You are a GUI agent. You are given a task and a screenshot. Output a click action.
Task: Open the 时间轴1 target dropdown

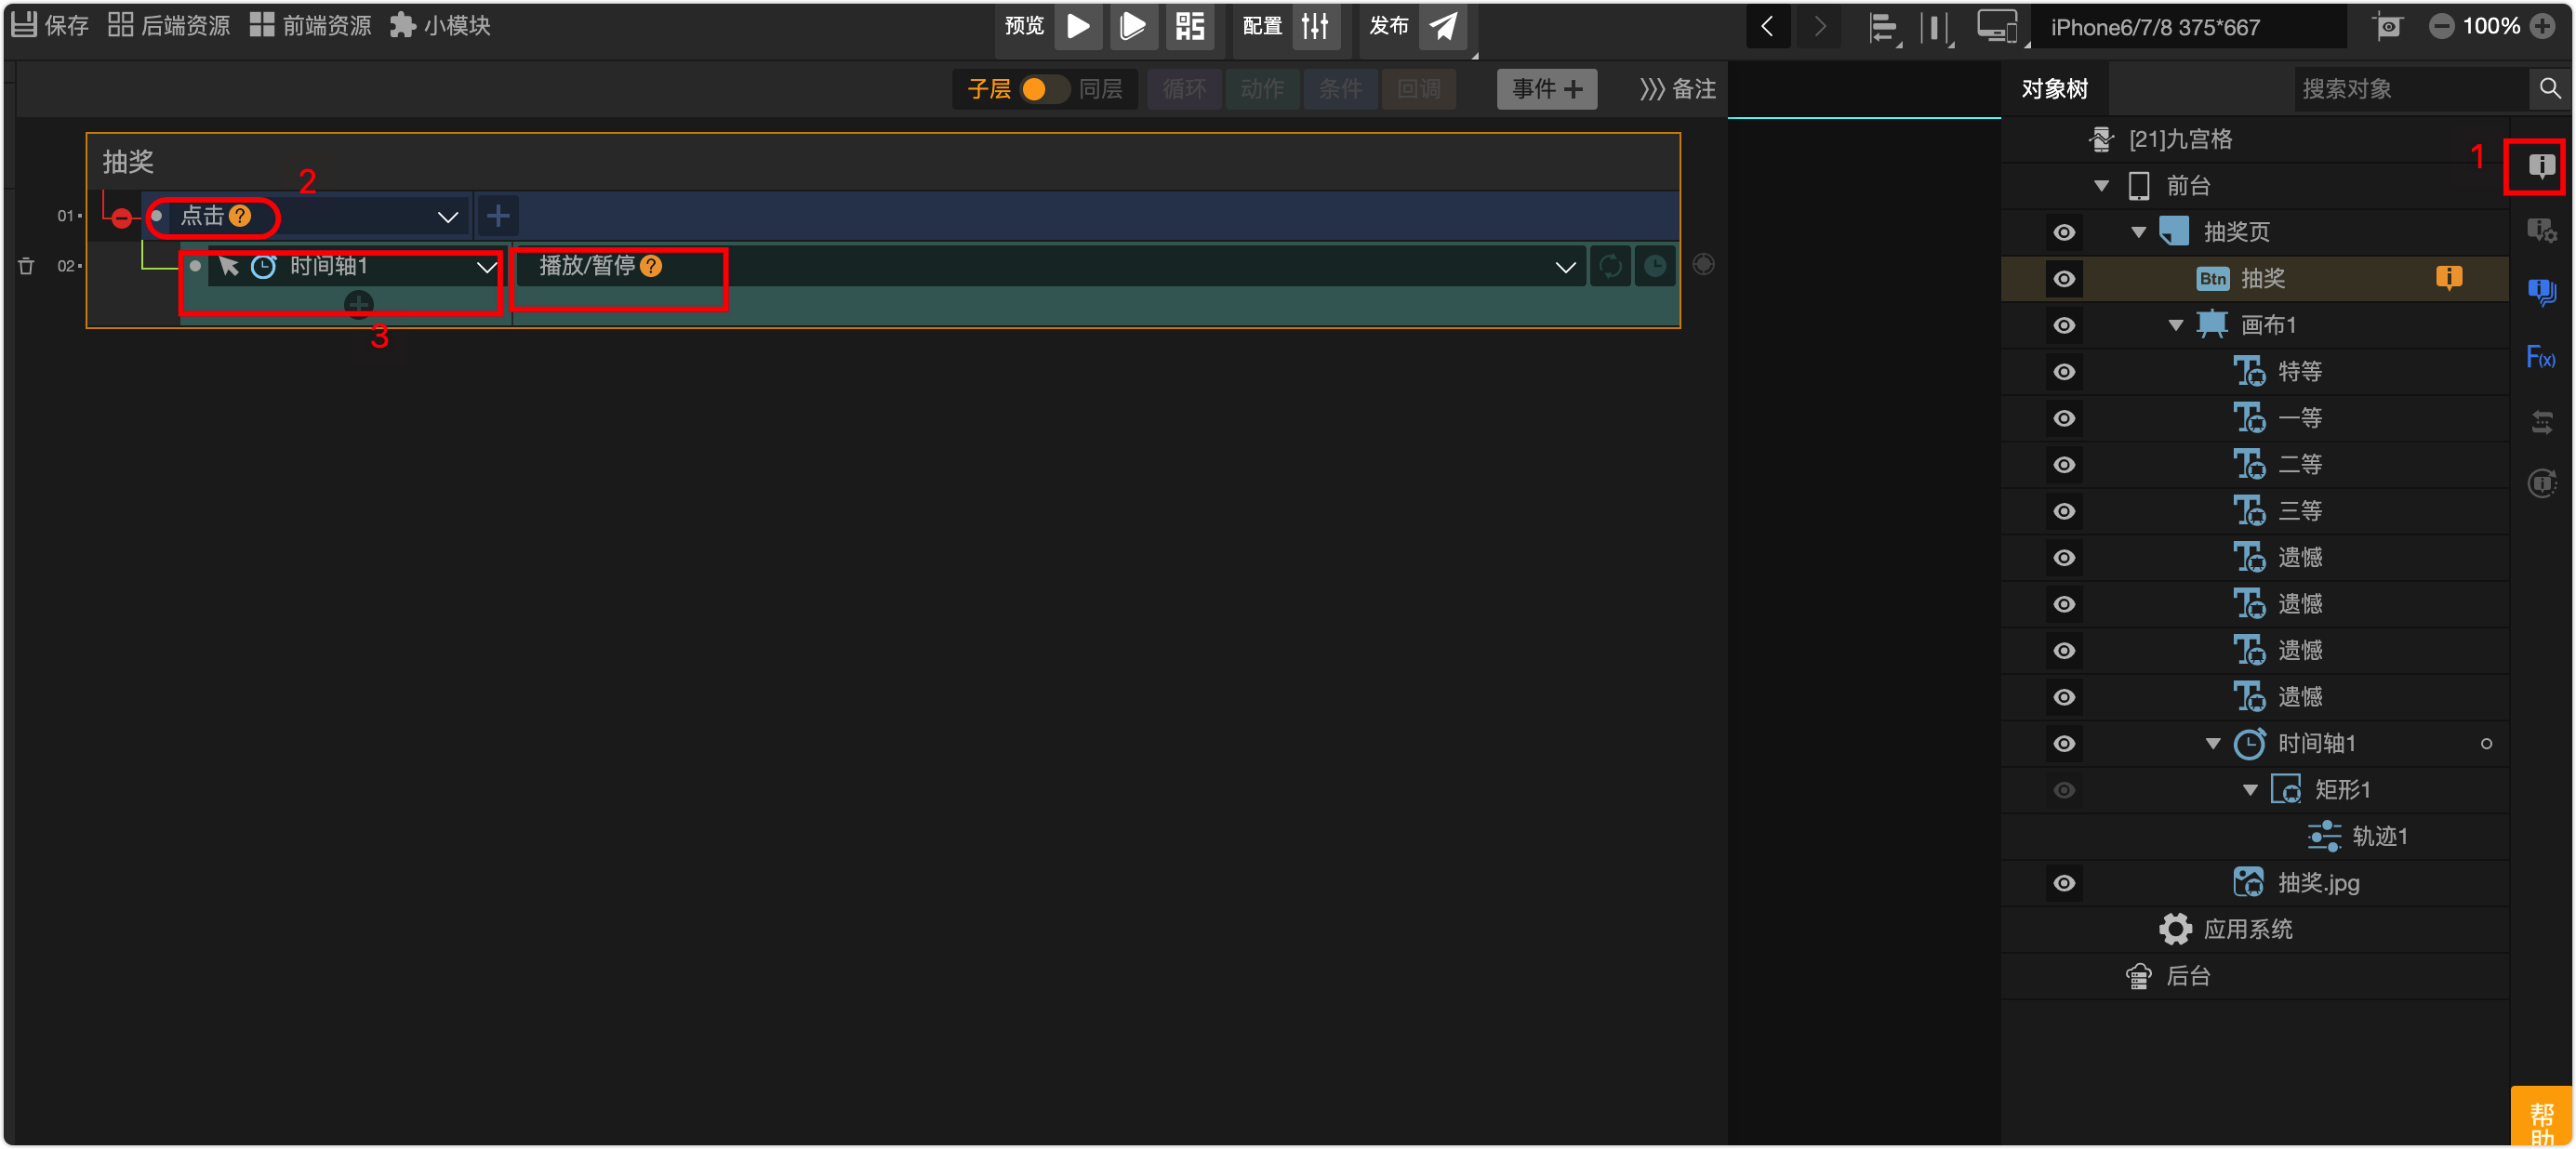(x=486, y=267)
